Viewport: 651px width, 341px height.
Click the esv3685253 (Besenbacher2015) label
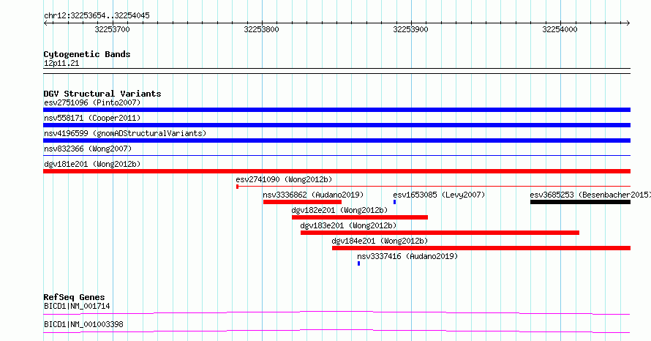click(x=590, y=195)
